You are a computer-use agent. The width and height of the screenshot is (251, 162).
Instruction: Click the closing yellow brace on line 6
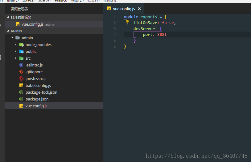click(125, 46)
